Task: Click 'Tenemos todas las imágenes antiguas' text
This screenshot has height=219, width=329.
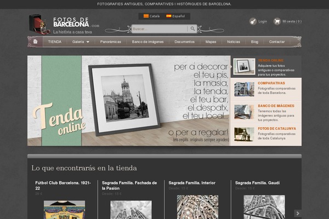Action: pyautogui.click(x=276, y=116)
